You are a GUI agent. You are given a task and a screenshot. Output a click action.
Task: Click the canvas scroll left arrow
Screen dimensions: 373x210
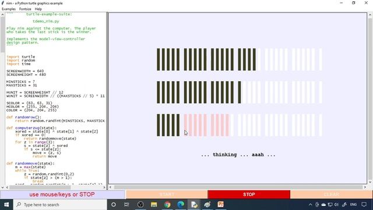[110, 187]
